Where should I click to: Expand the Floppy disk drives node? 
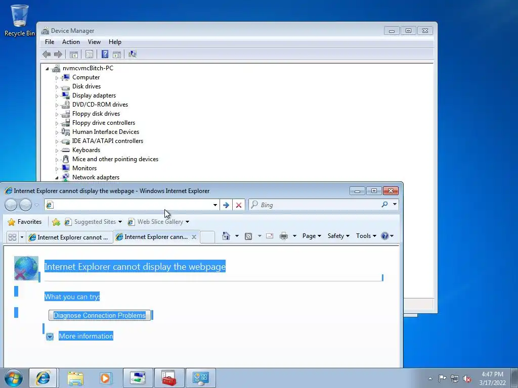57,114
